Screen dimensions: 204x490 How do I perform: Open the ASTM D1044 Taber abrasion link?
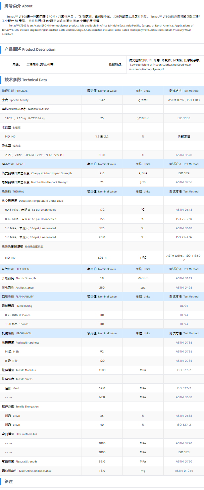click(x=184, y=471)
